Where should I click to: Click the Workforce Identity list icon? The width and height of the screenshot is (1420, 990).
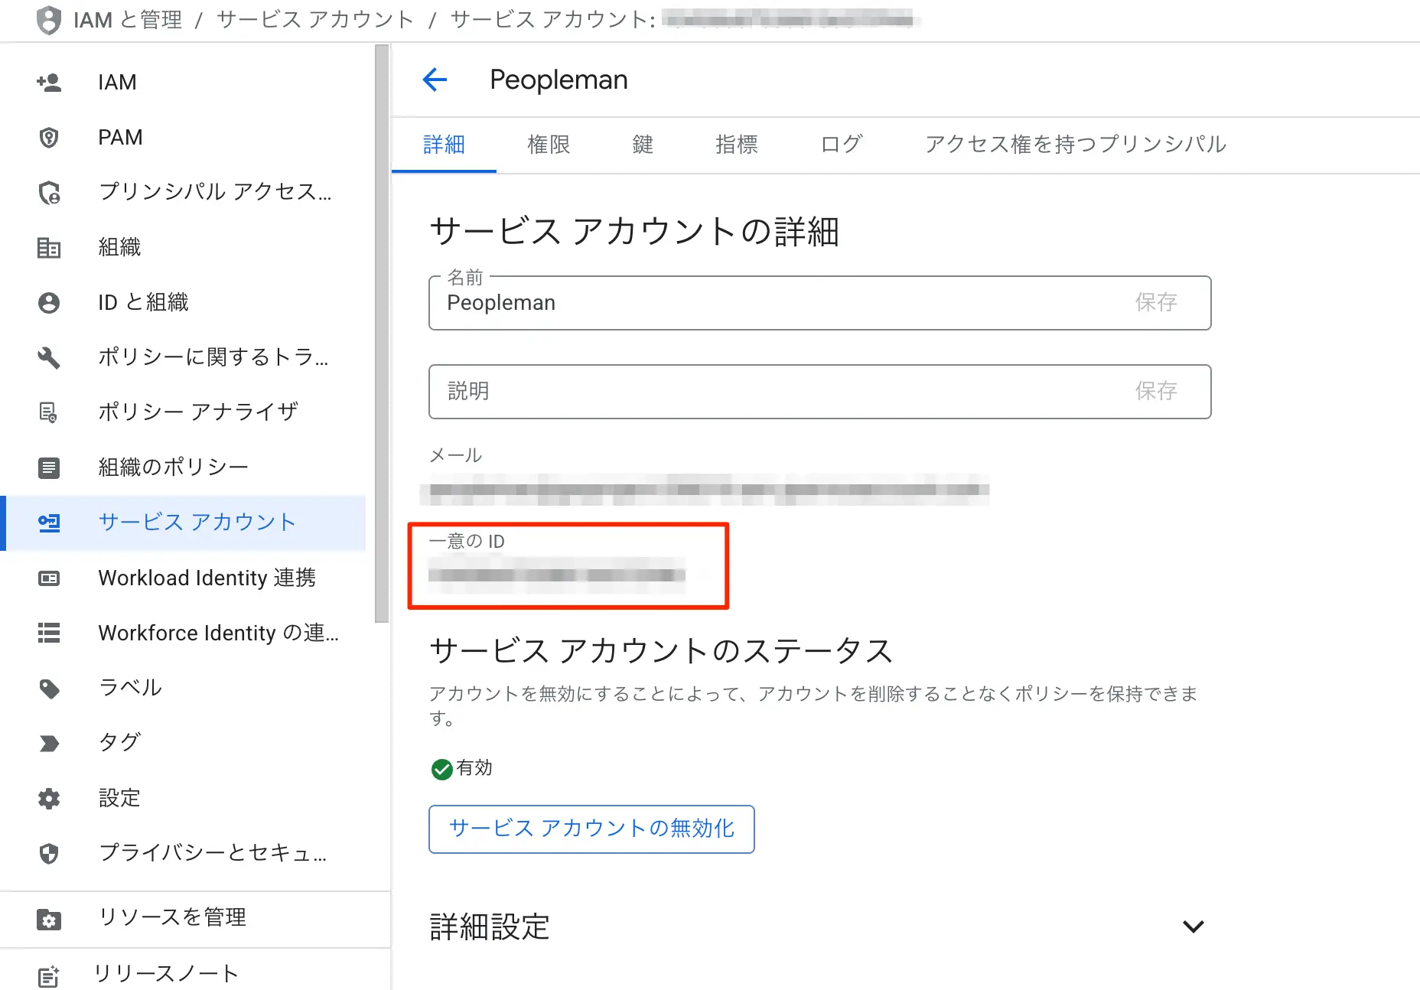point(49,633)
